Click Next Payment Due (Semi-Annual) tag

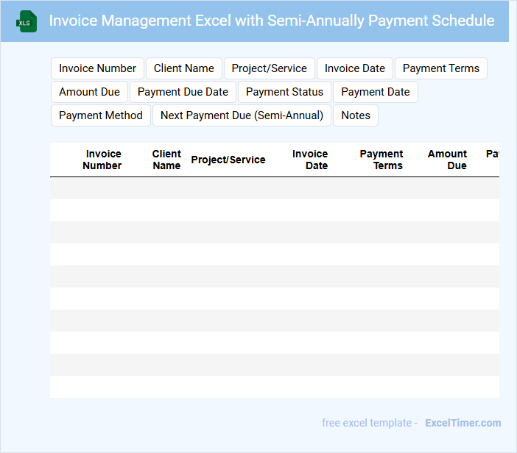tap(242, 115)
